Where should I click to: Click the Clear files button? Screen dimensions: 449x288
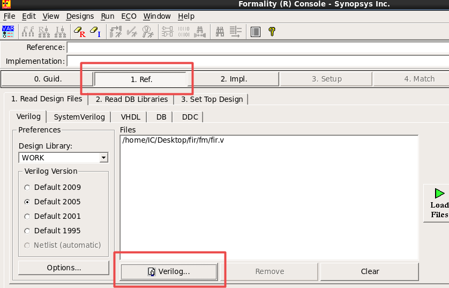[370, 271]
